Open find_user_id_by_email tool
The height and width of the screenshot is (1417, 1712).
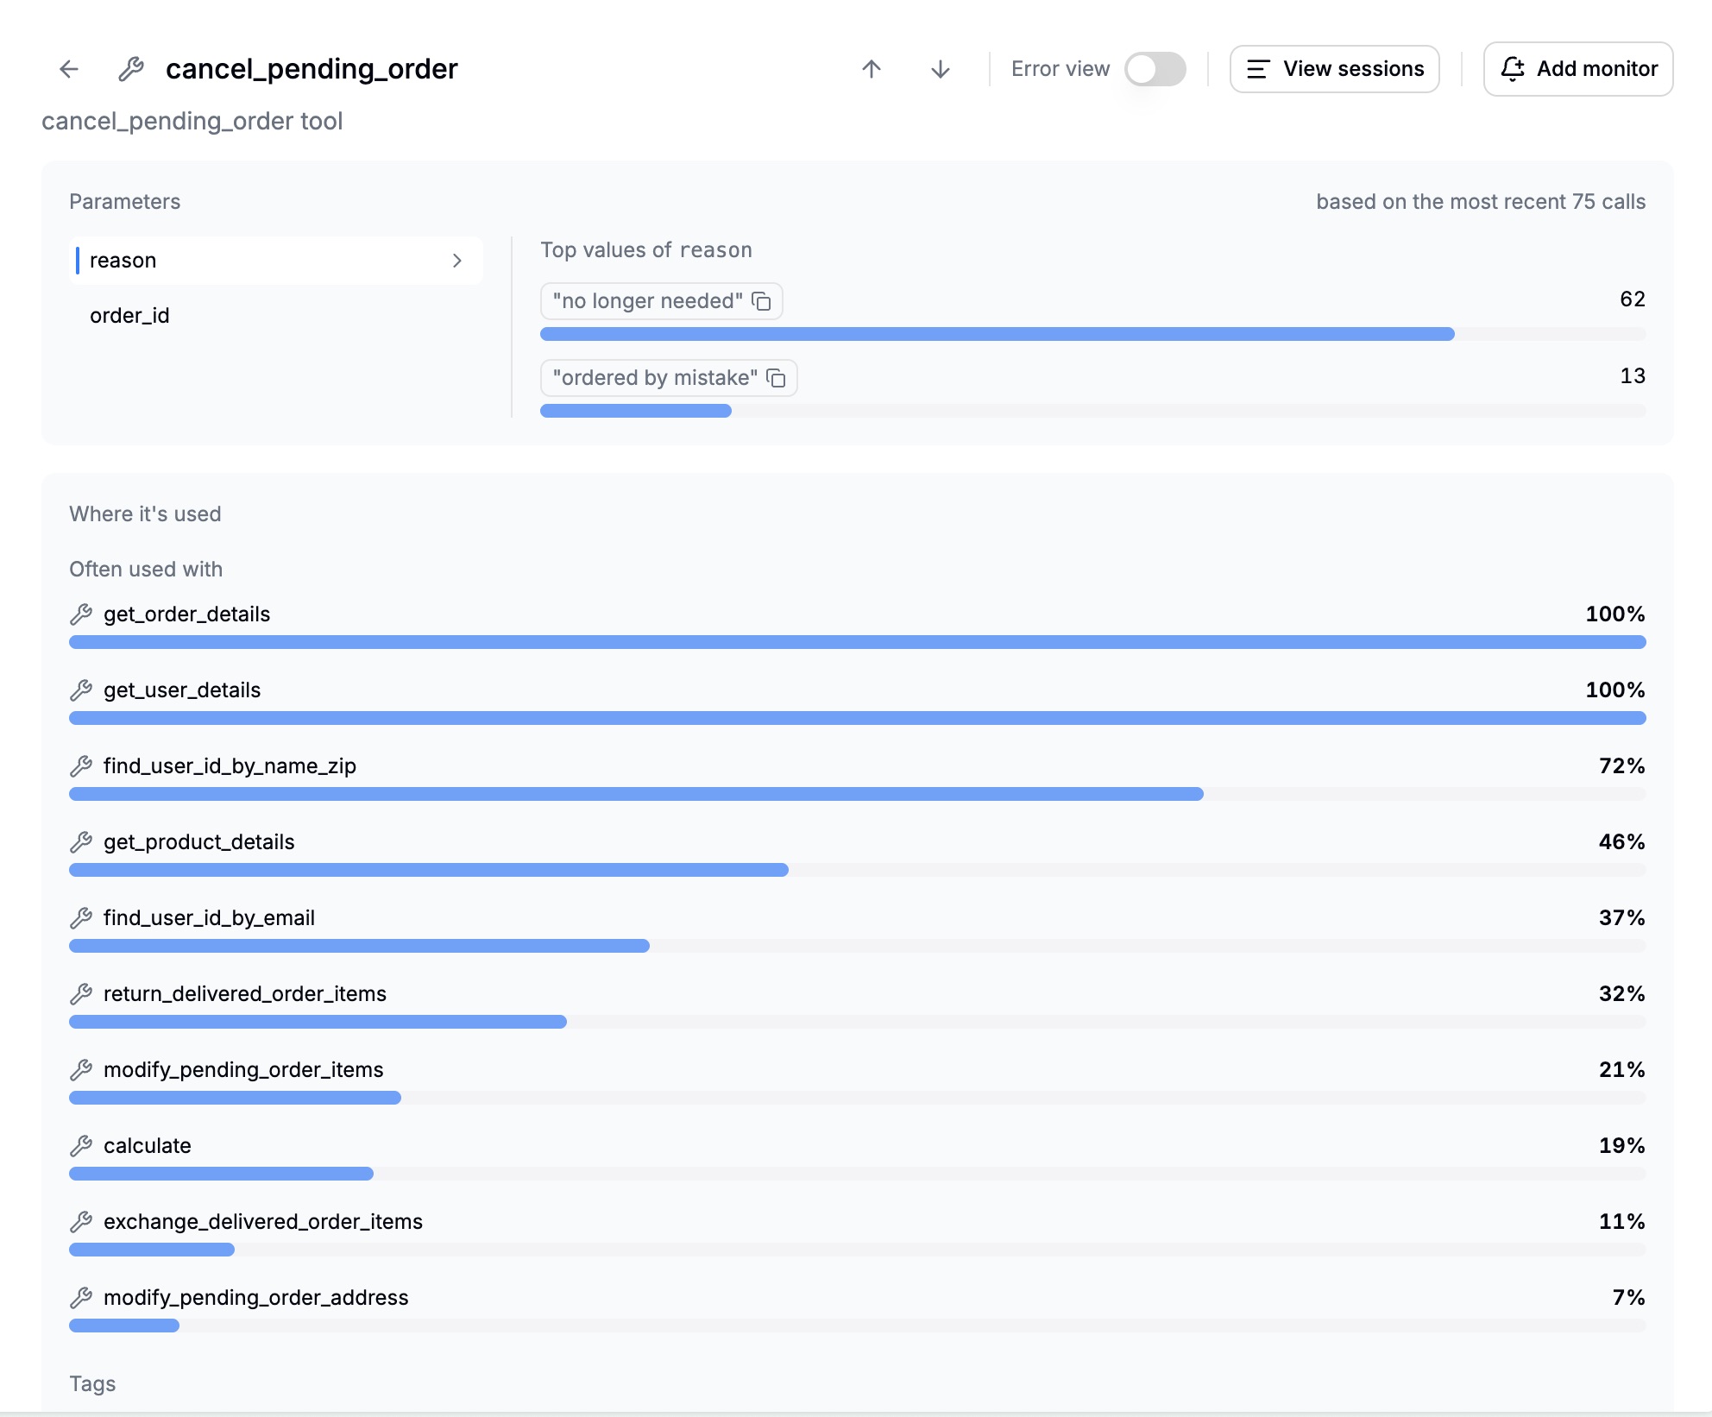click(209, 918)
